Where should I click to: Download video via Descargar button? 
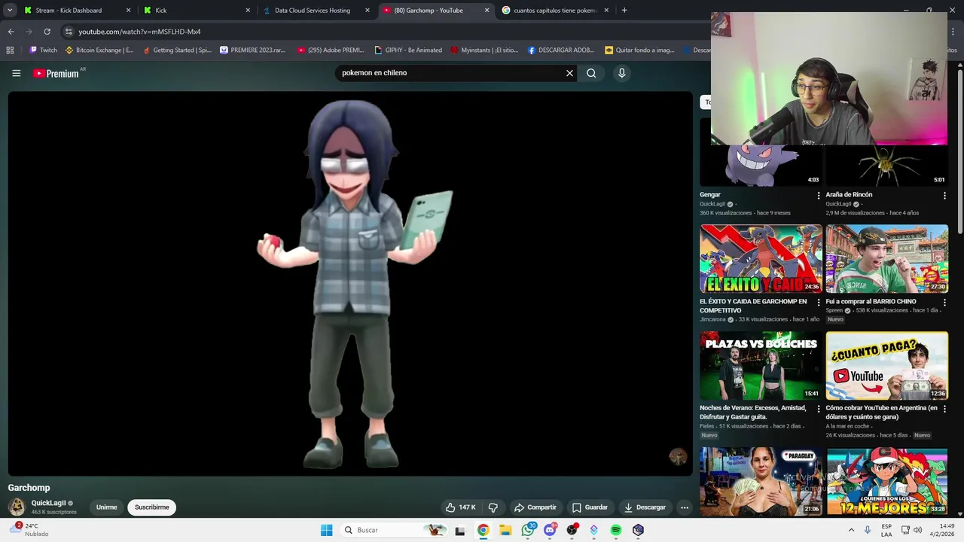pos(645,507)
